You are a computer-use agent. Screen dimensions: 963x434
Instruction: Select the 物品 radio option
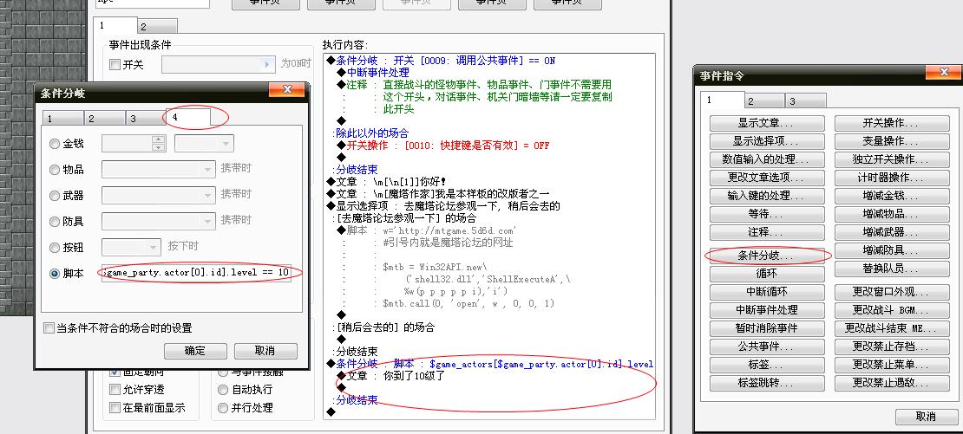coord(55,170)
